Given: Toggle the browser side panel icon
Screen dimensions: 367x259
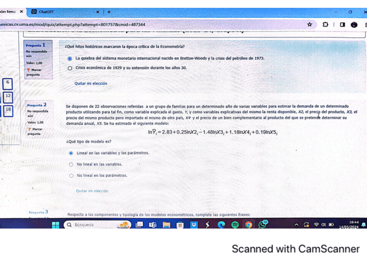Looking at the screenshot, I should pyautogui.click(x=342, y=24).
